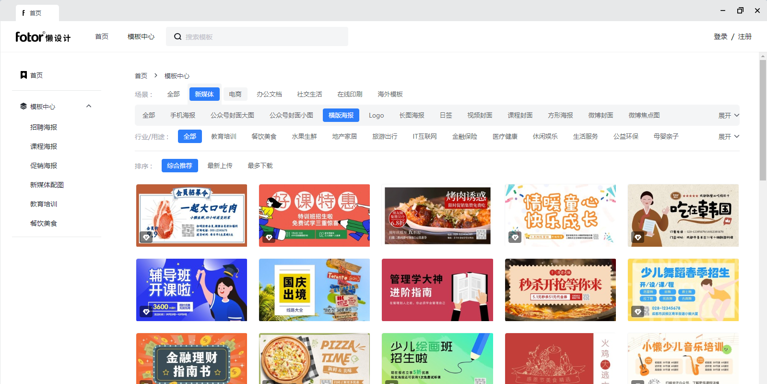Click the bookmark icon beside sidebar 首页
Screen dimensions: 767x384
click(x=24, y=75)
